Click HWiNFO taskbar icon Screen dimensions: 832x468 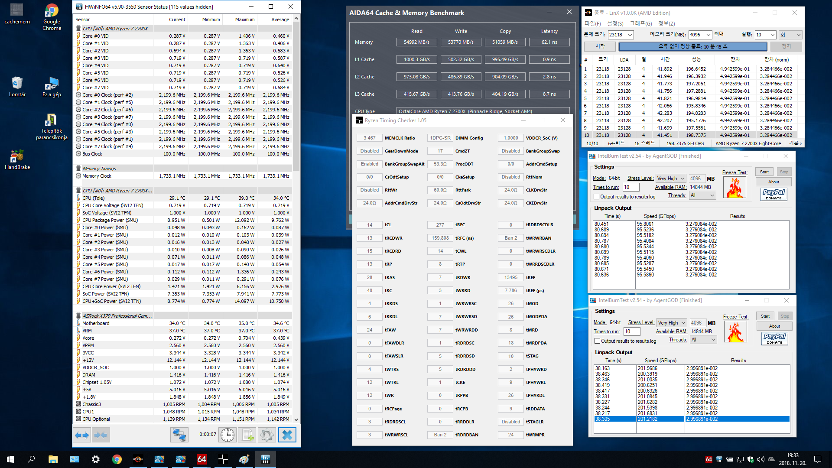pyautogui.click(x=265, y=459)
